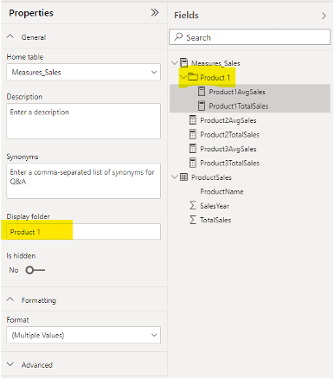Collapse the Properties pane with double chevron

pyautogui.click(x=155, y=13)
